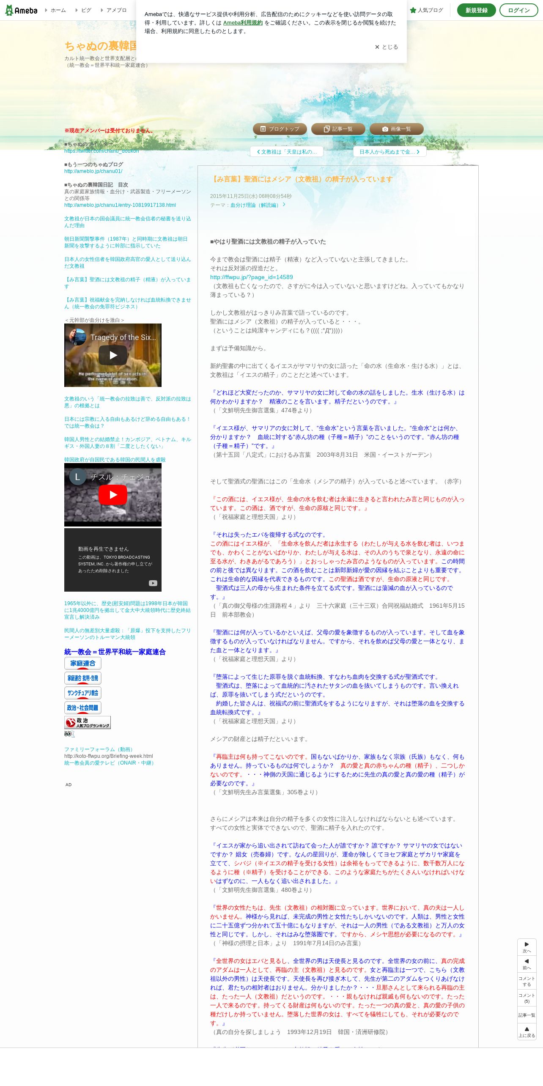Click heading 統一教会＝世界平和統一家庭連合
Screen dimensions: 543x1086
tap(115, 652)
